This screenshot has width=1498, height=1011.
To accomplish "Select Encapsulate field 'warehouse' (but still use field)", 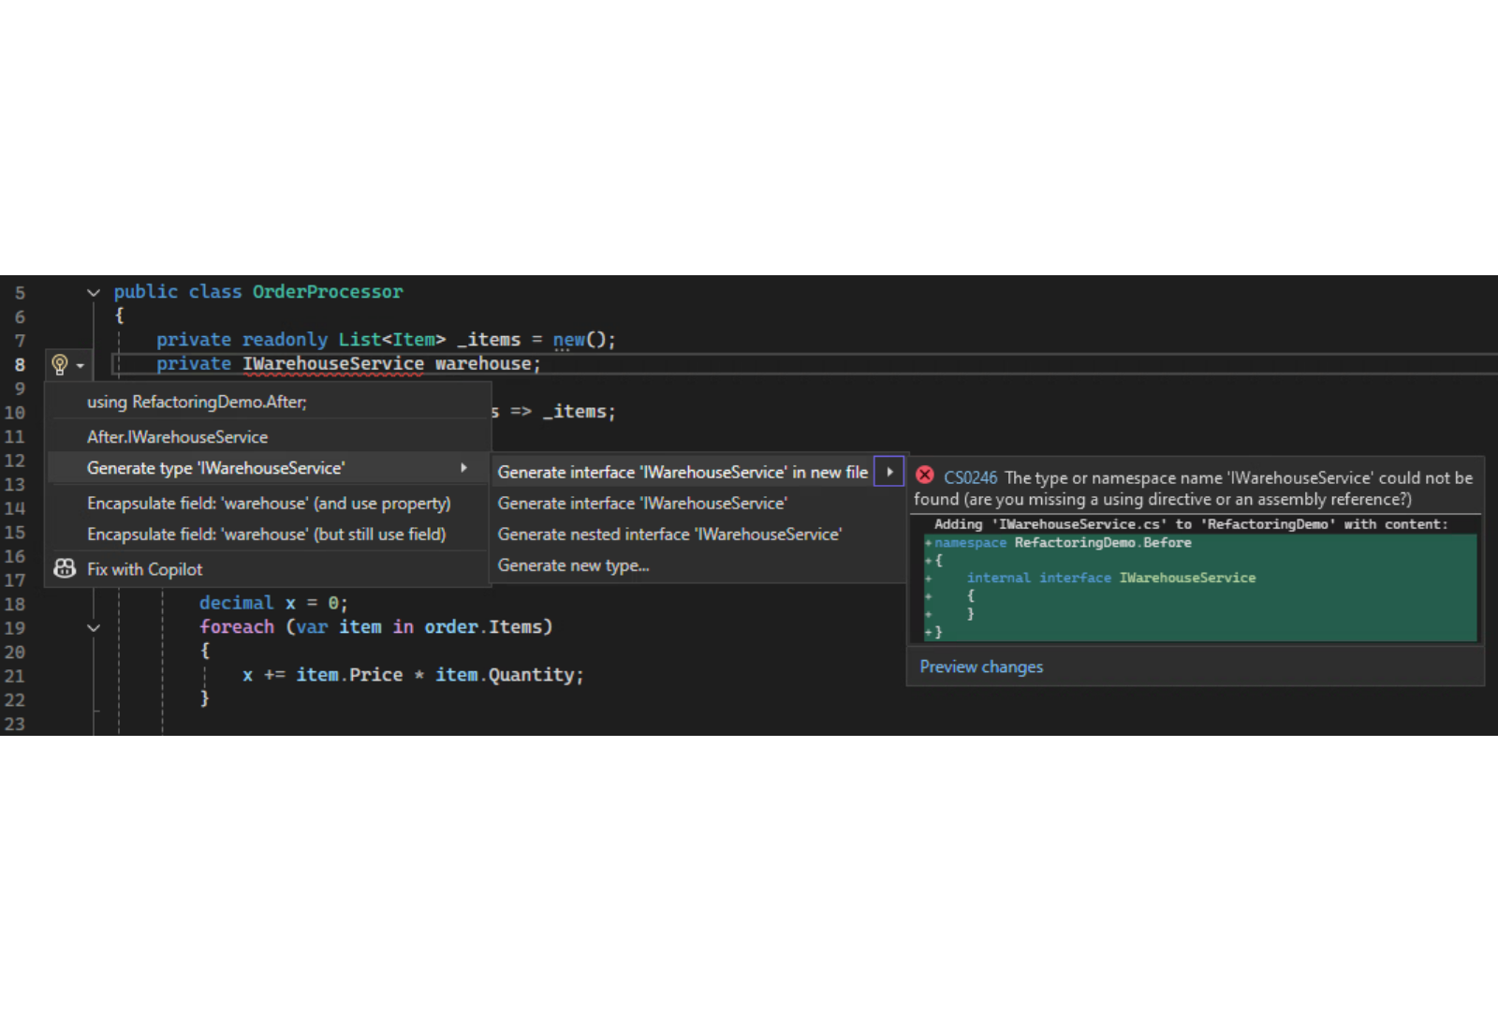I will pos(266,535).
